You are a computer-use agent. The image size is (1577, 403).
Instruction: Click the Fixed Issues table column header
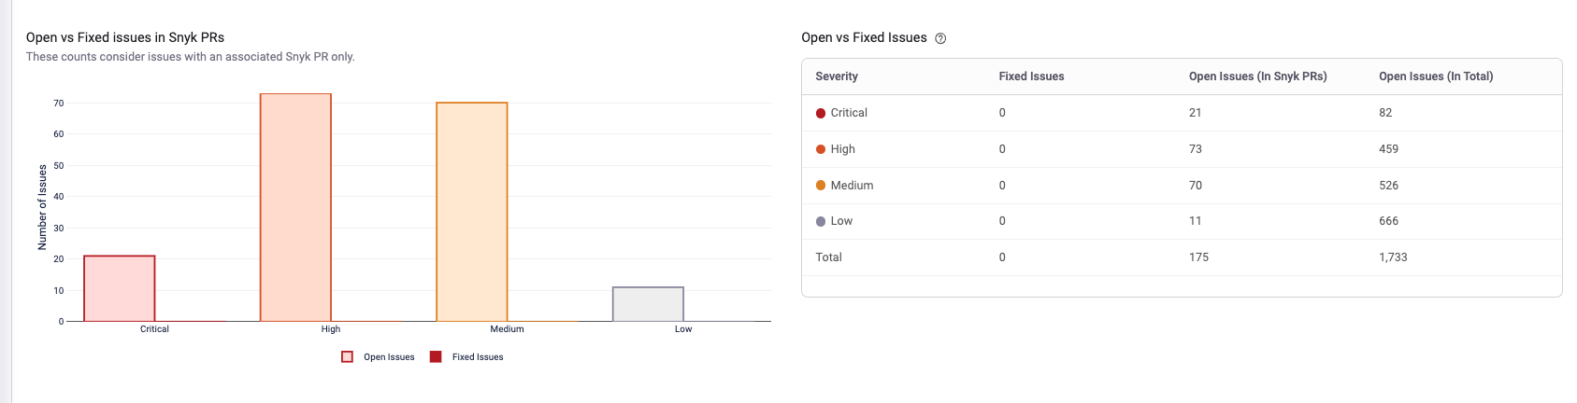tap(1031, 76)
